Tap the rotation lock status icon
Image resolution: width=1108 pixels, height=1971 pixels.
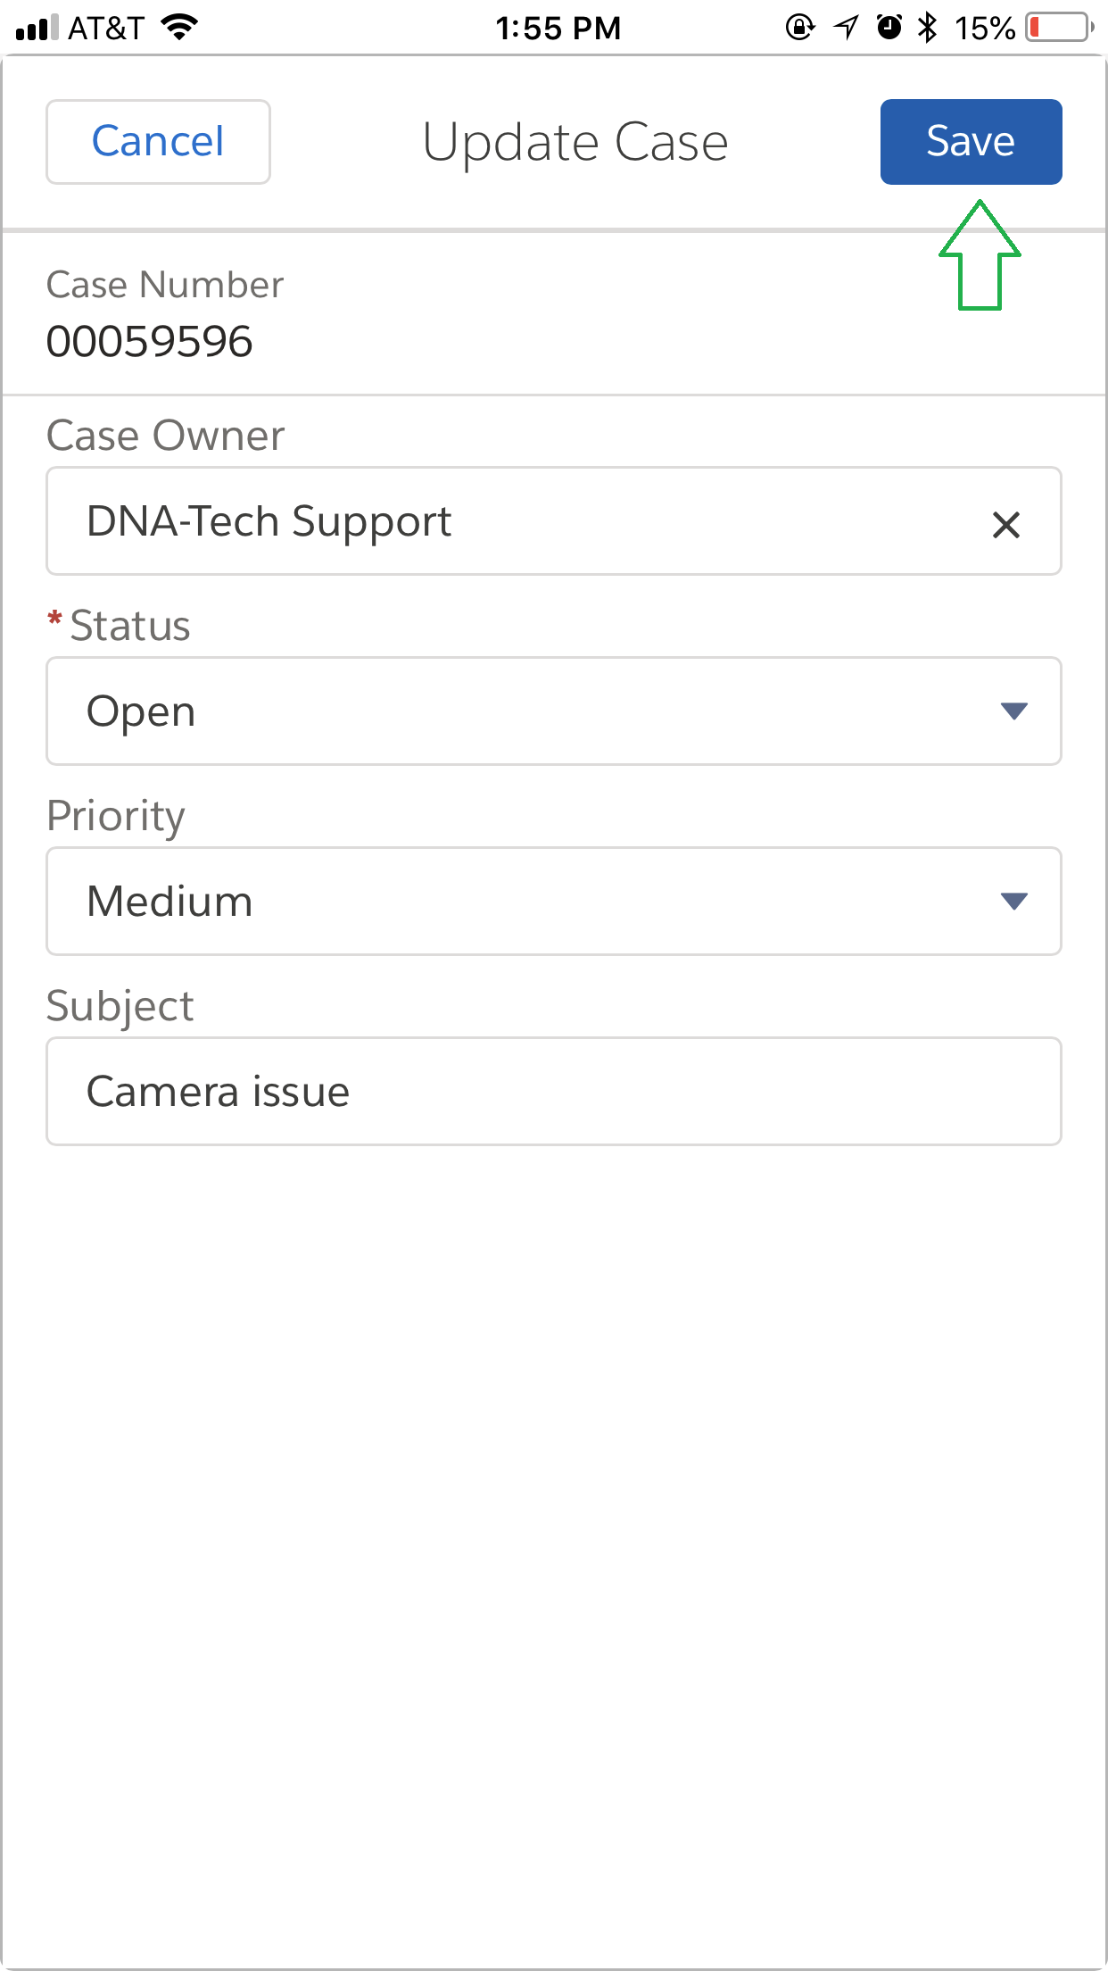pyautogui.click(x=800, y=28)
